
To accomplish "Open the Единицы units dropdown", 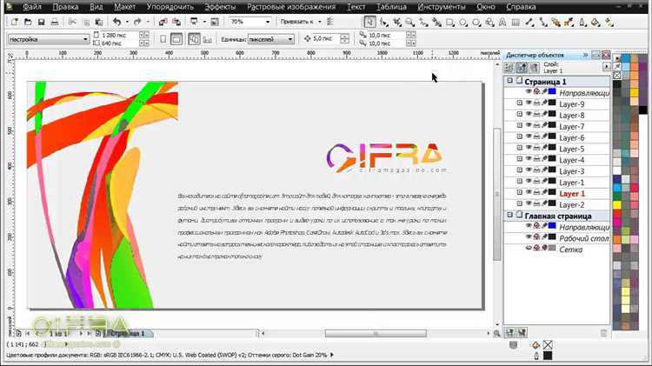I will pos(289,39).
